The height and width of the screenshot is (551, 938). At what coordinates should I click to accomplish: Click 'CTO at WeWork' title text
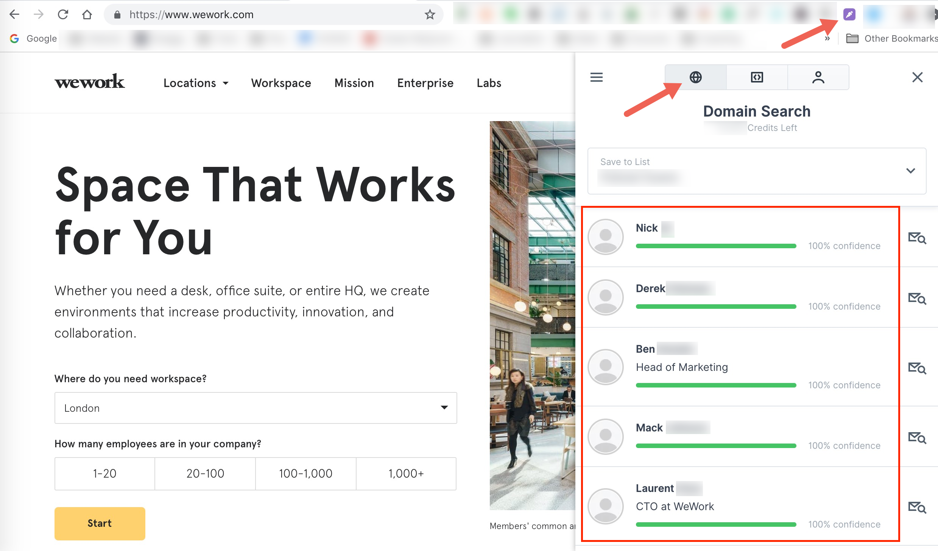[675, 506]
